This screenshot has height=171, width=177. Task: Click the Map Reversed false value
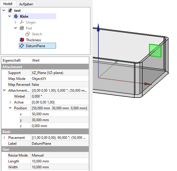point(59,85)
